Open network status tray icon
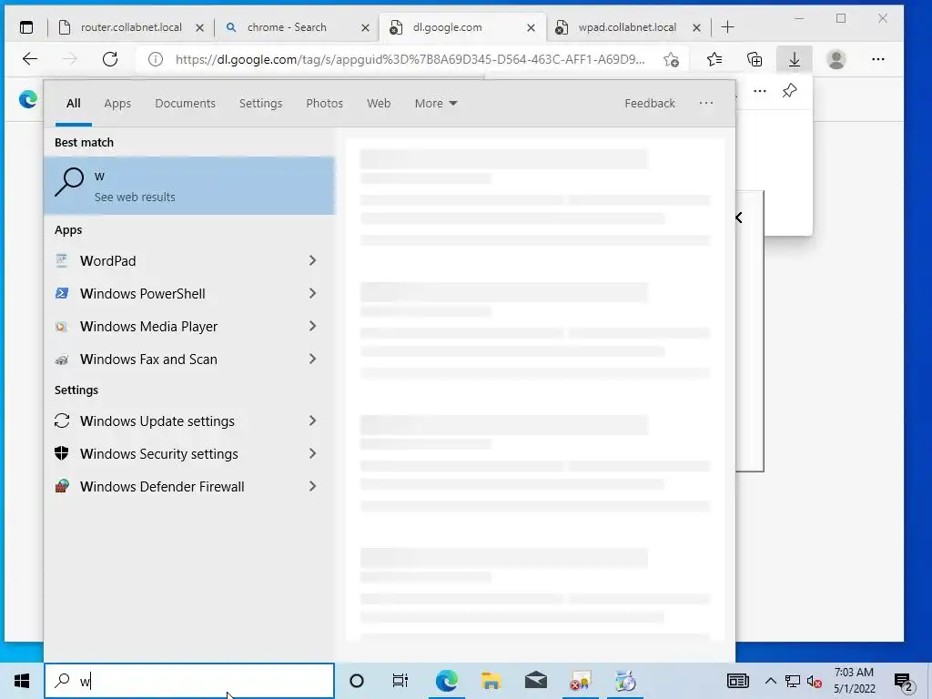The height and width of the screenshot is (699, 932). (x=792, y=681)
